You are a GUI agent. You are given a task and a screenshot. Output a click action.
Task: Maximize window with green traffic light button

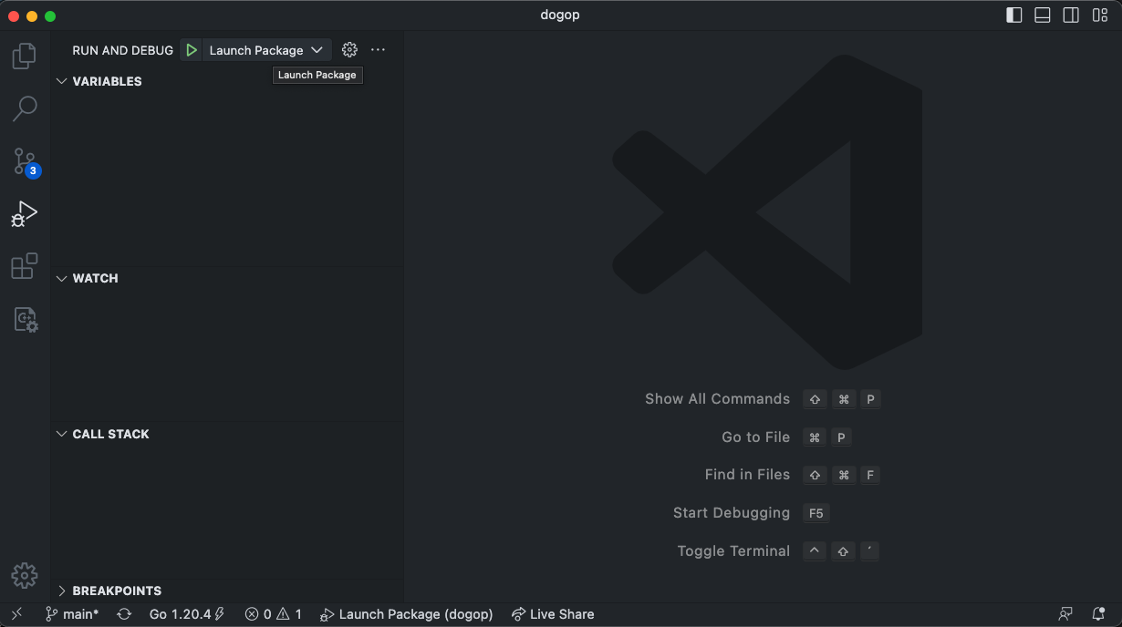50,15
